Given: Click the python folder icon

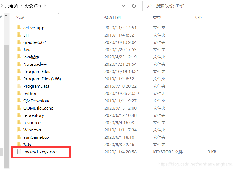Looking at the screenshot, I should click(19, 93).
